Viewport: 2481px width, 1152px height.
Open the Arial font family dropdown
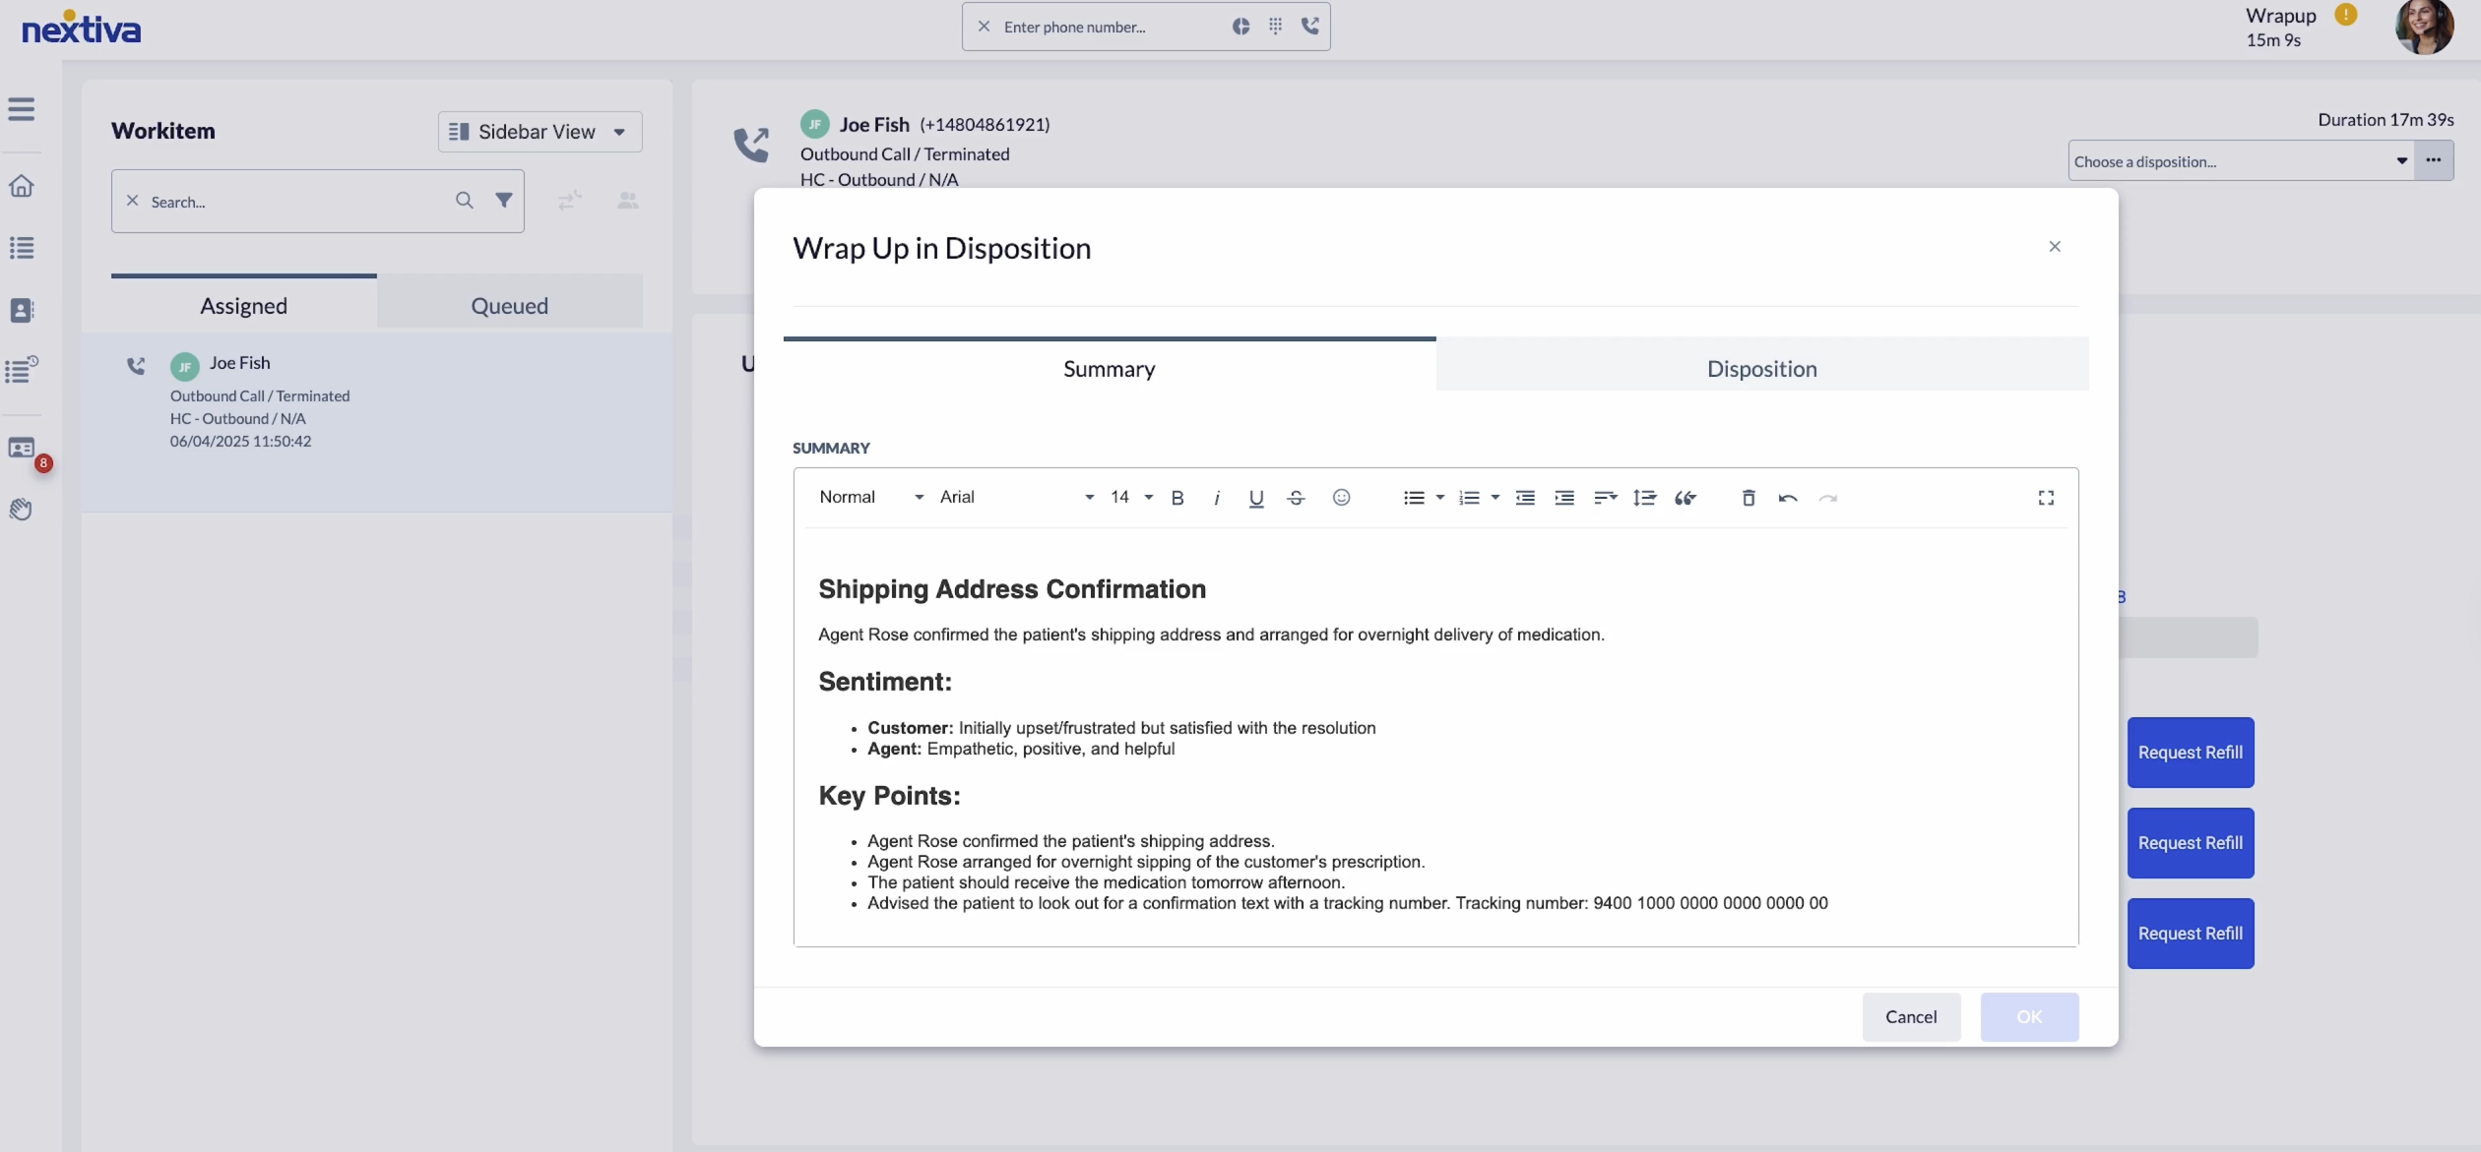pyautogui.click(x=1016, y=498)
